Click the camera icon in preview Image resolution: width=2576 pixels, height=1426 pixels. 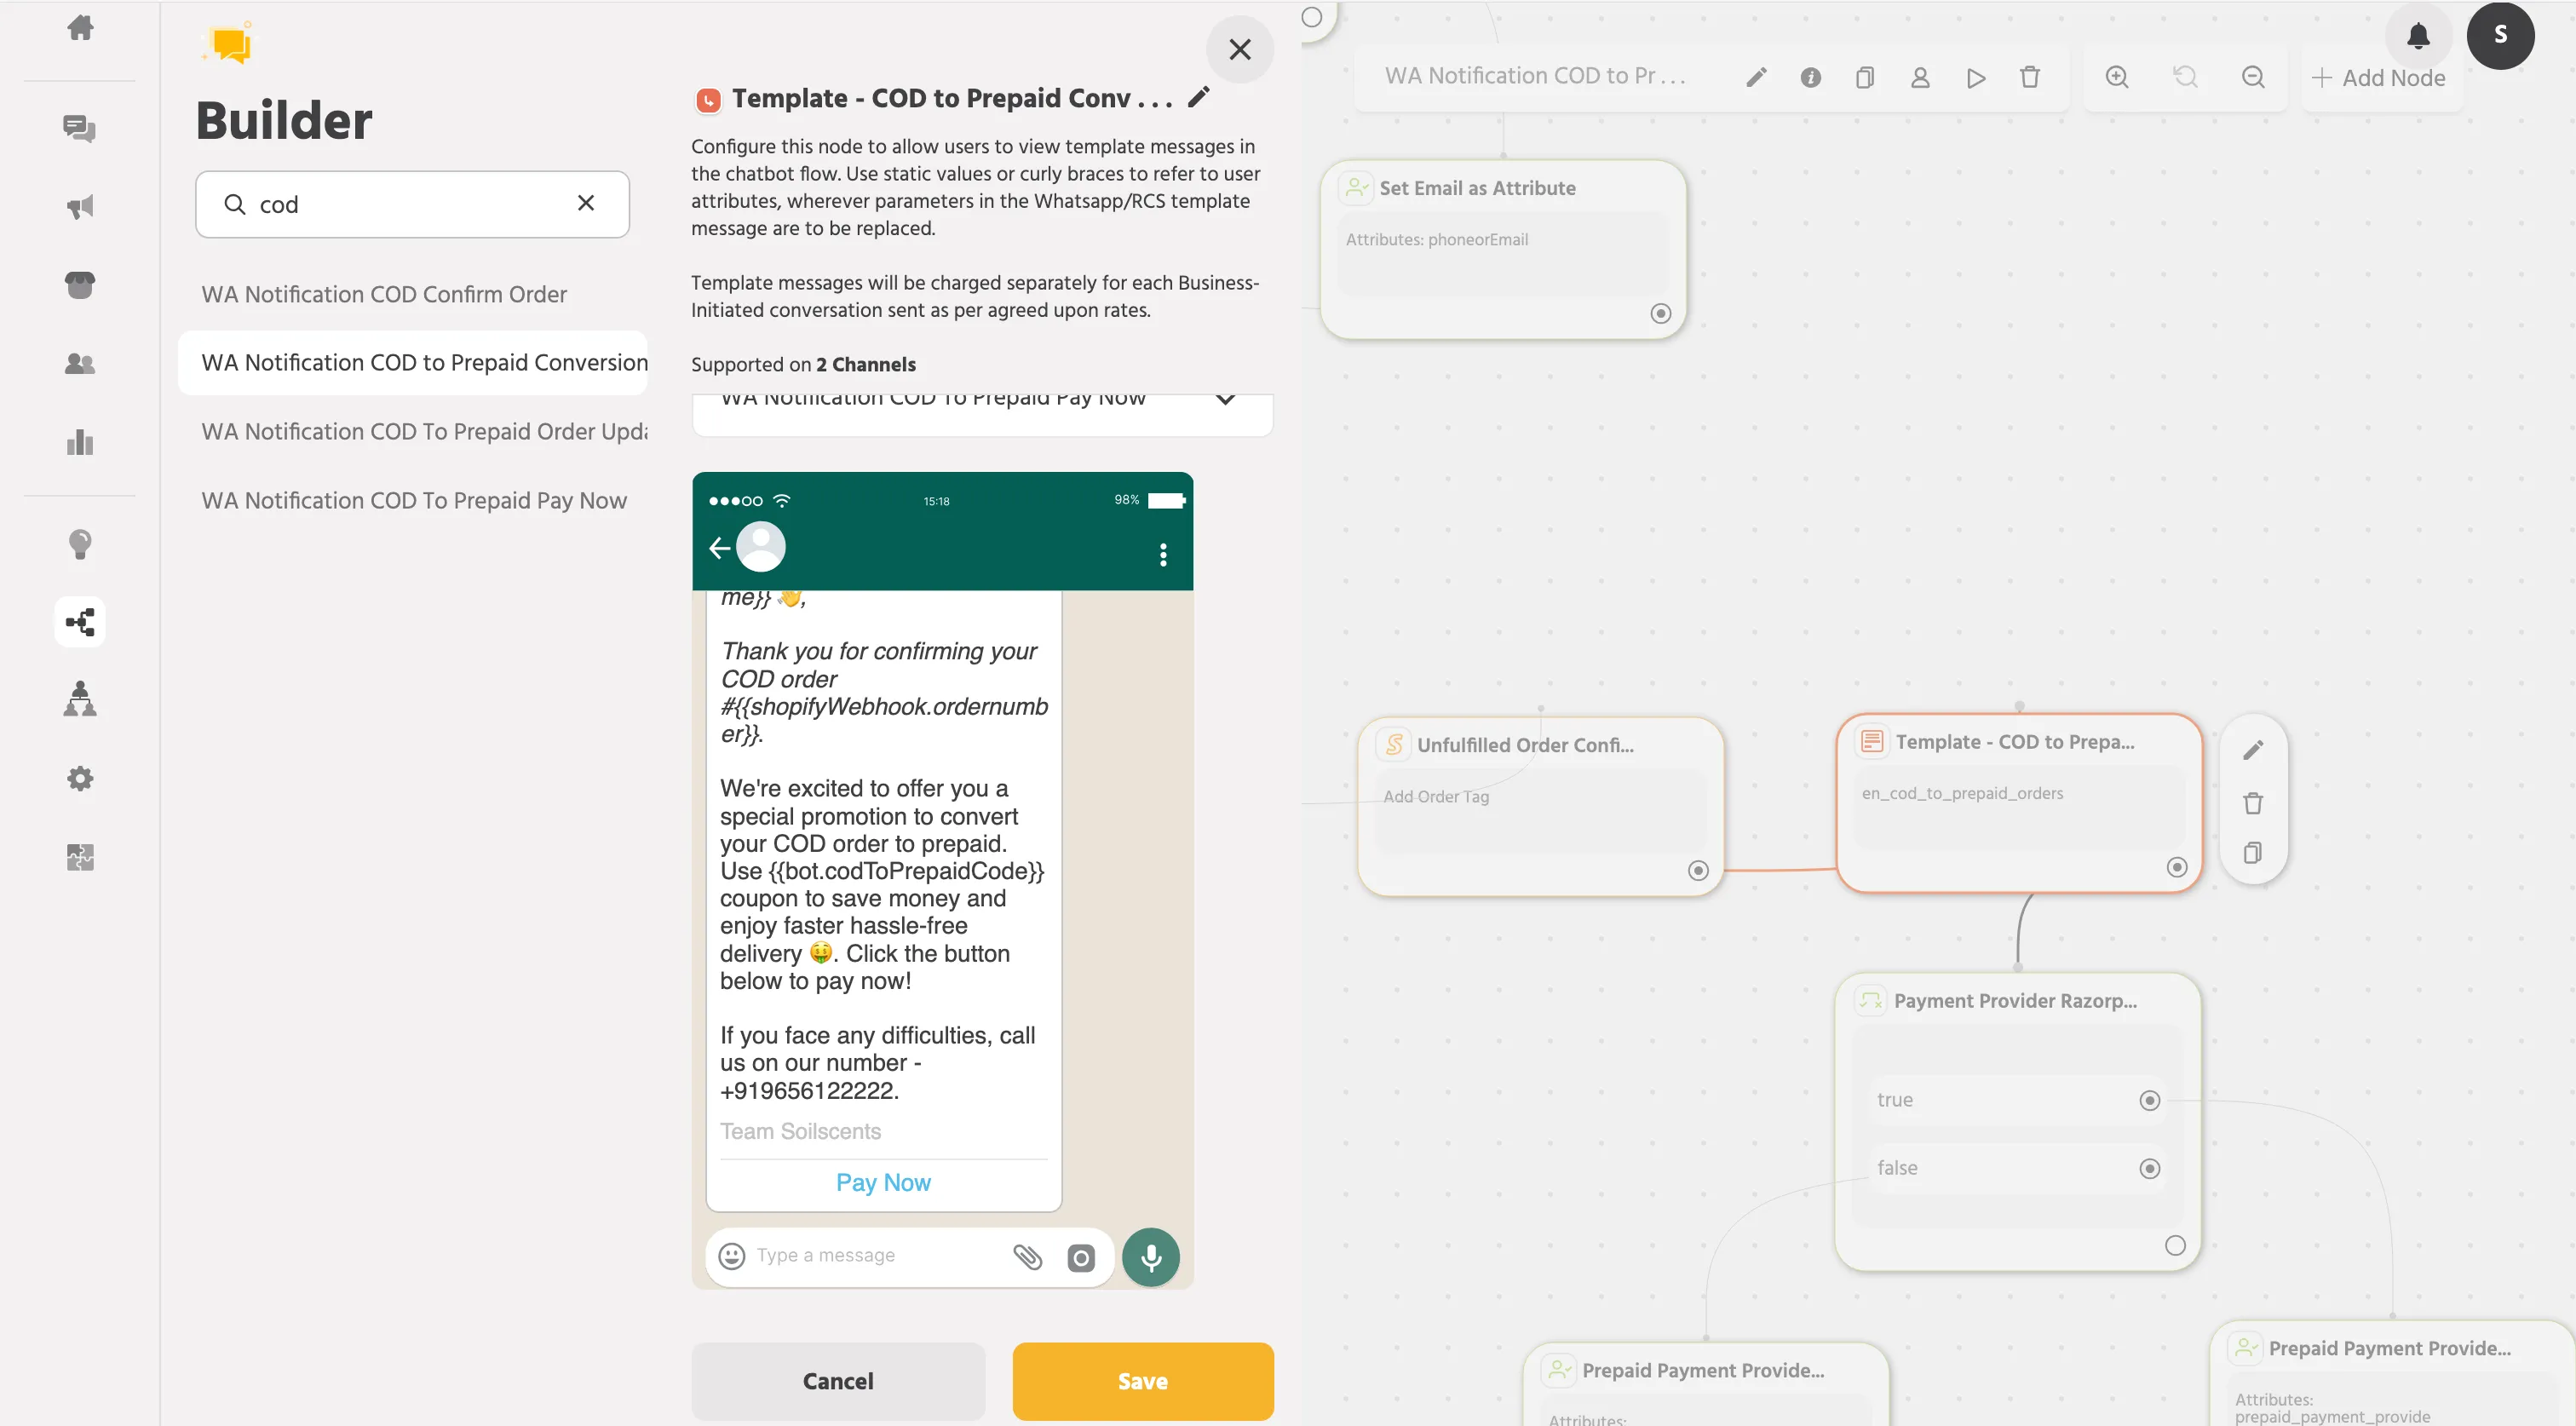tap(1080, 1257)
